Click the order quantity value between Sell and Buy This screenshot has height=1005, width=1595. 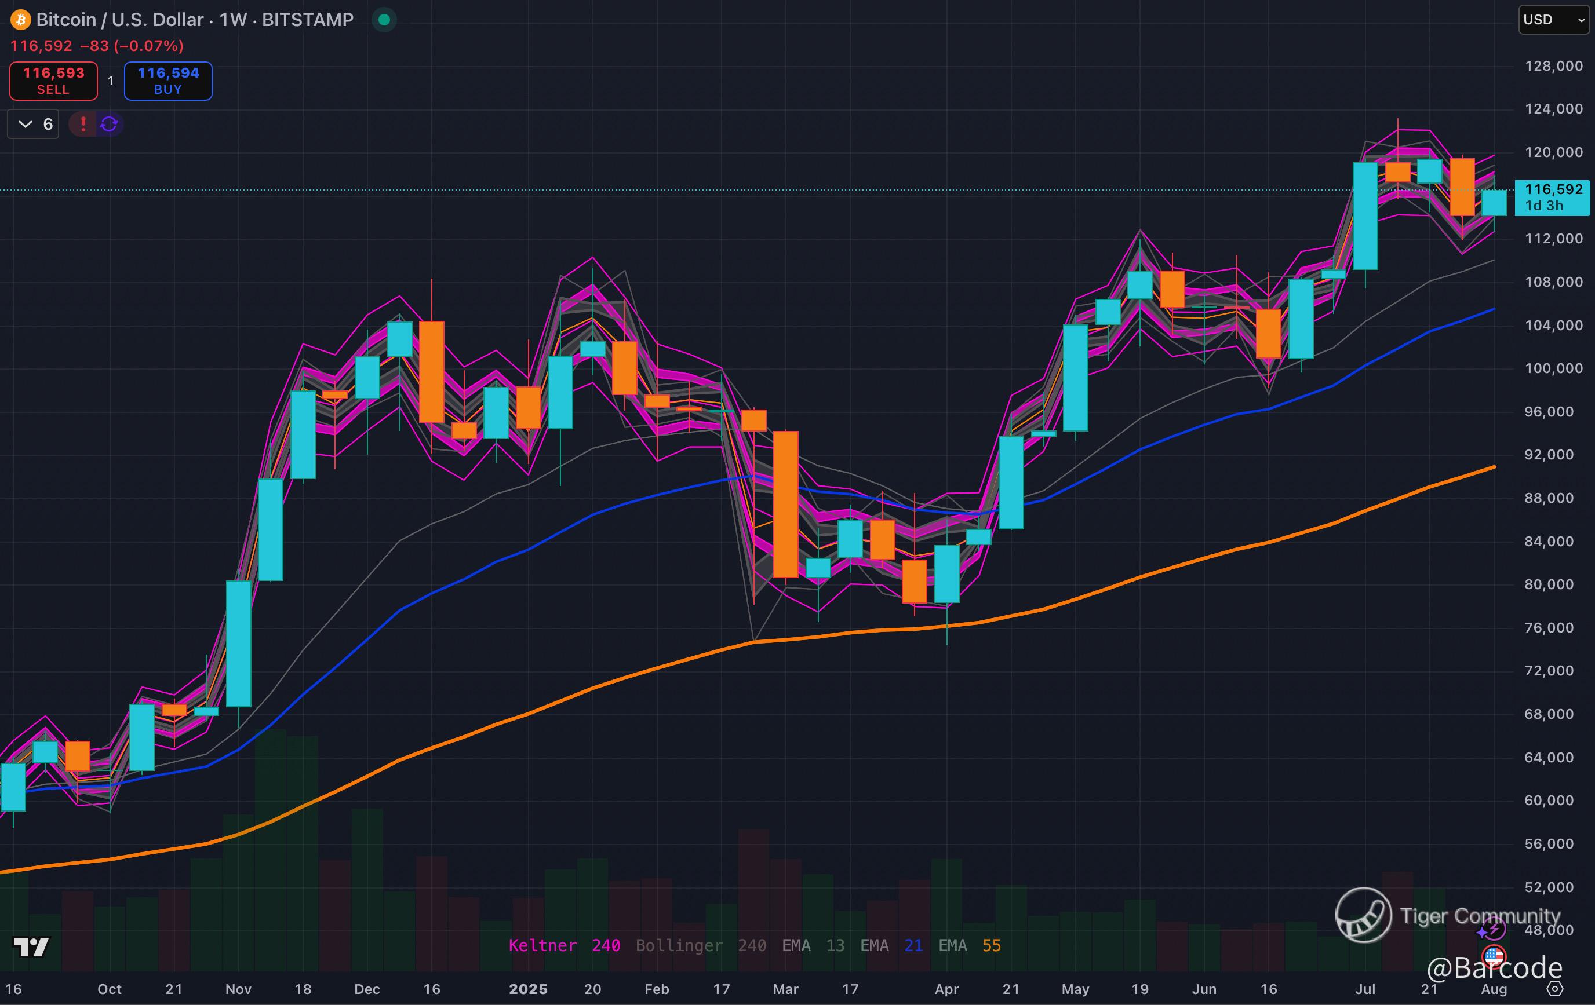111,81
